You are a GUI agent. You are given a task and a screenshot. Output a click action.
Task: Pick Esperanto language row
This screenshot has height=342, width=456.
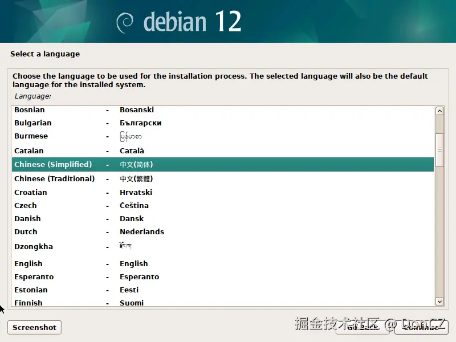(223, 276)
